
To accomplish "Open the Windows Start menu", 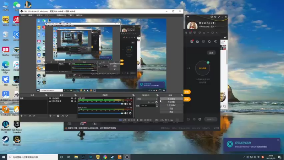I will (4, 157).
